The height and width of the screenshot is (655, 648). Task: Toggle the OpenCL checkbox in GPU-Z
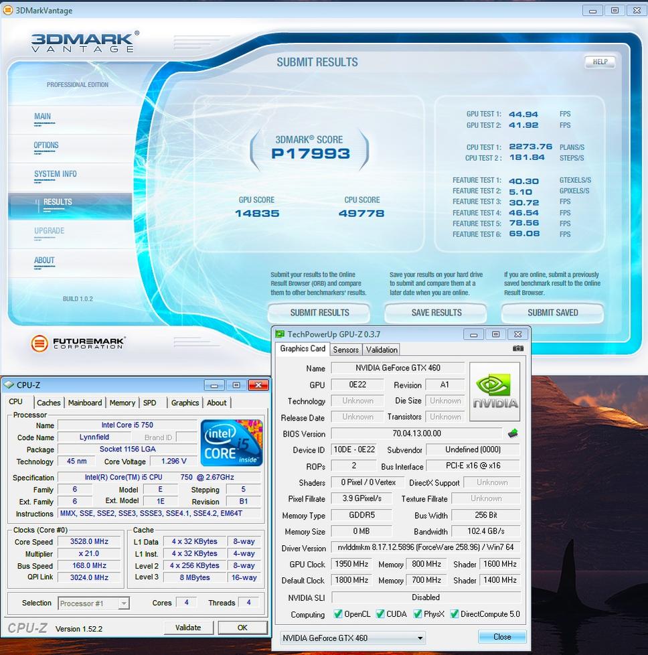[338, 614]
